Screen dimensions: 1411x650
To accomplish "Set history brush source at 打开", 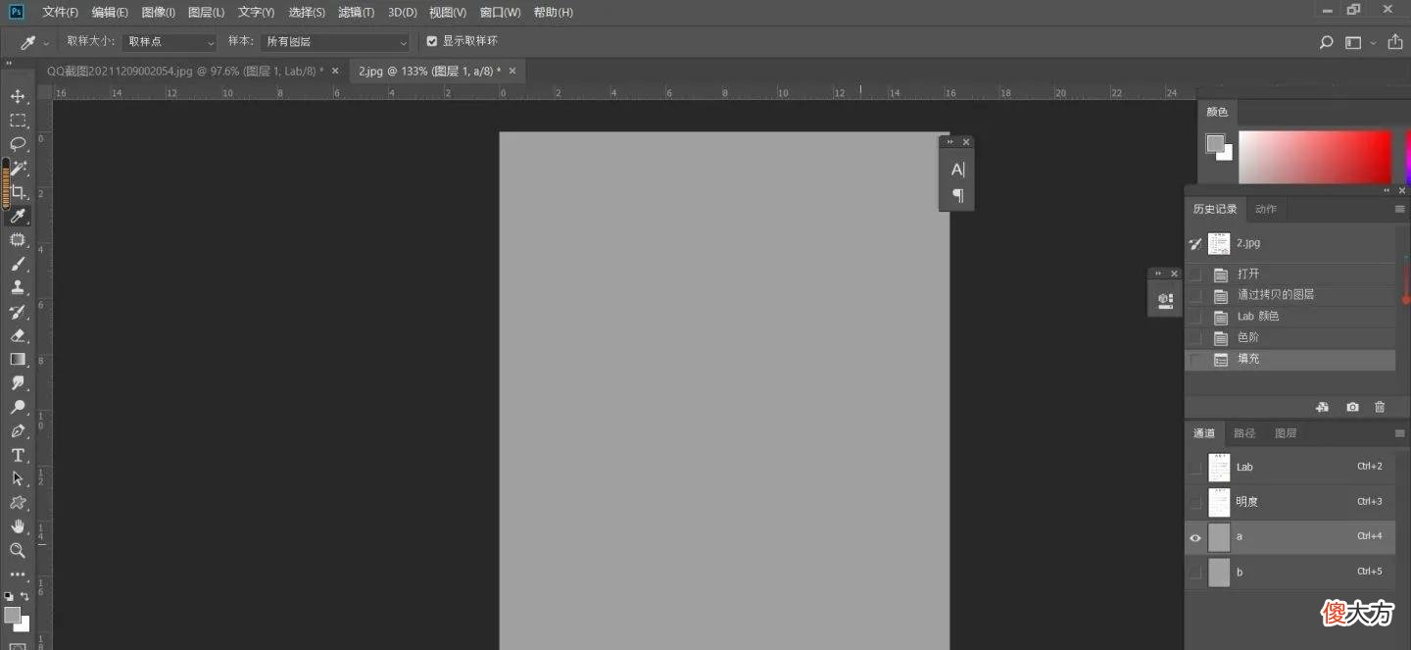I will coord(1195,275).
